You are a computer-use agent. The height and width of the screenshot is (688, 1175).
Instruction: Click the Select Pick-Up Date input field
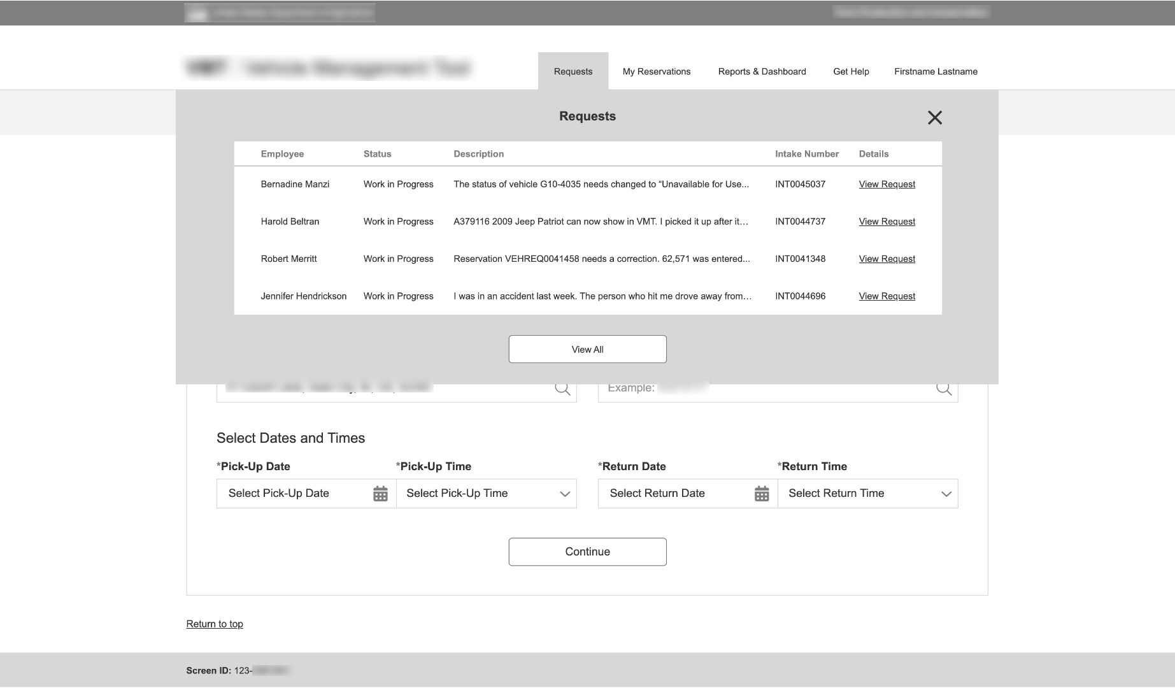pyautogui.click(x=293, y=493)
